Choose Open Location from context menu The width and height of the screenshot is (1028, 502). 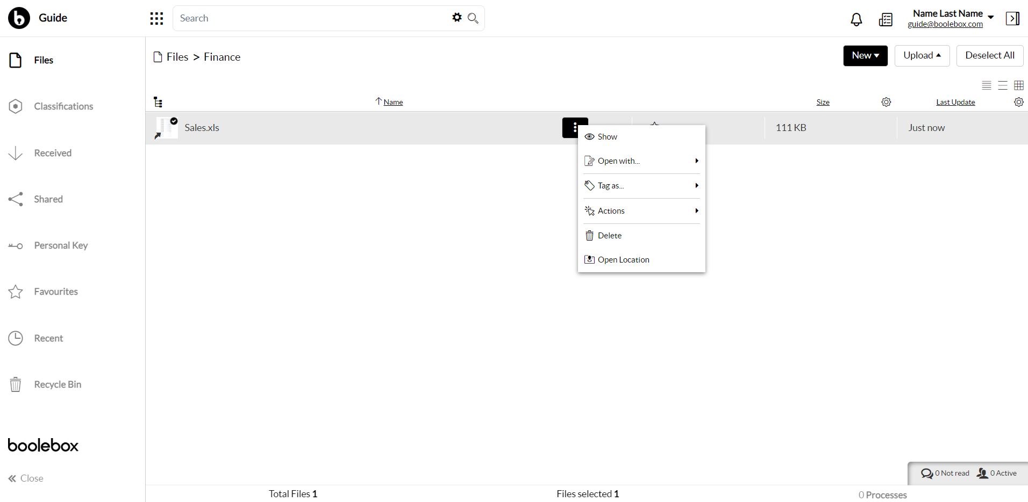click(641, 260)
